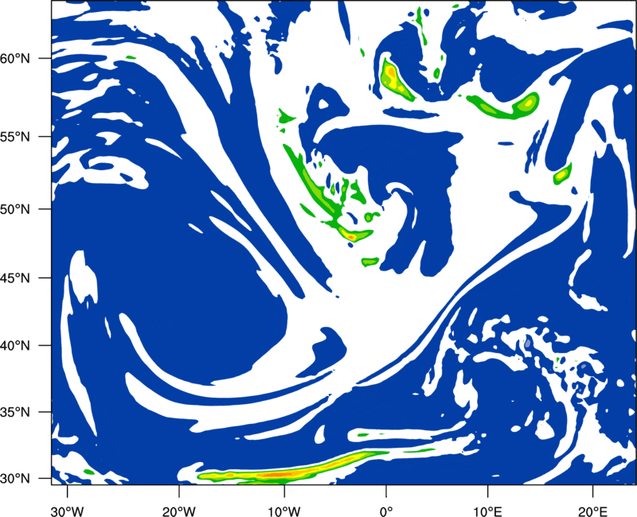Click the 30°N latitude label
Screen dimensions: 637x517
tap(15, 479)
